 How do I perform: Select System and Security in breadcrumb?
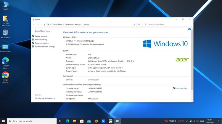point(73,24)
